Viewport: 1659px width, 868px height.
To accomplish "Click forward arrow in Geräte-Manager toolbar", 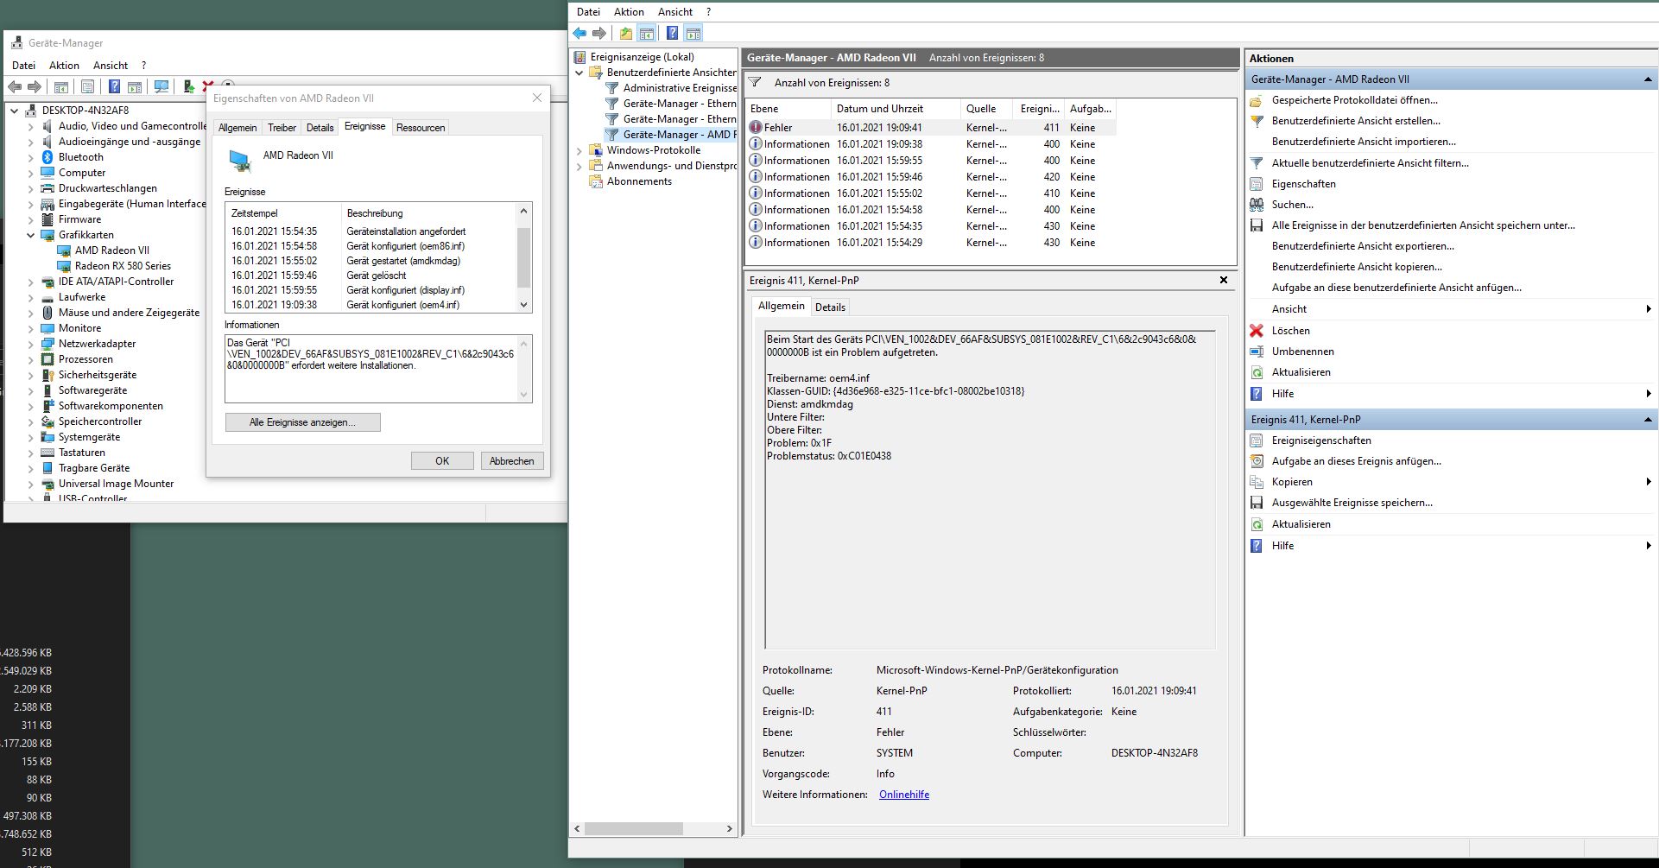I will tap(35, 86).
